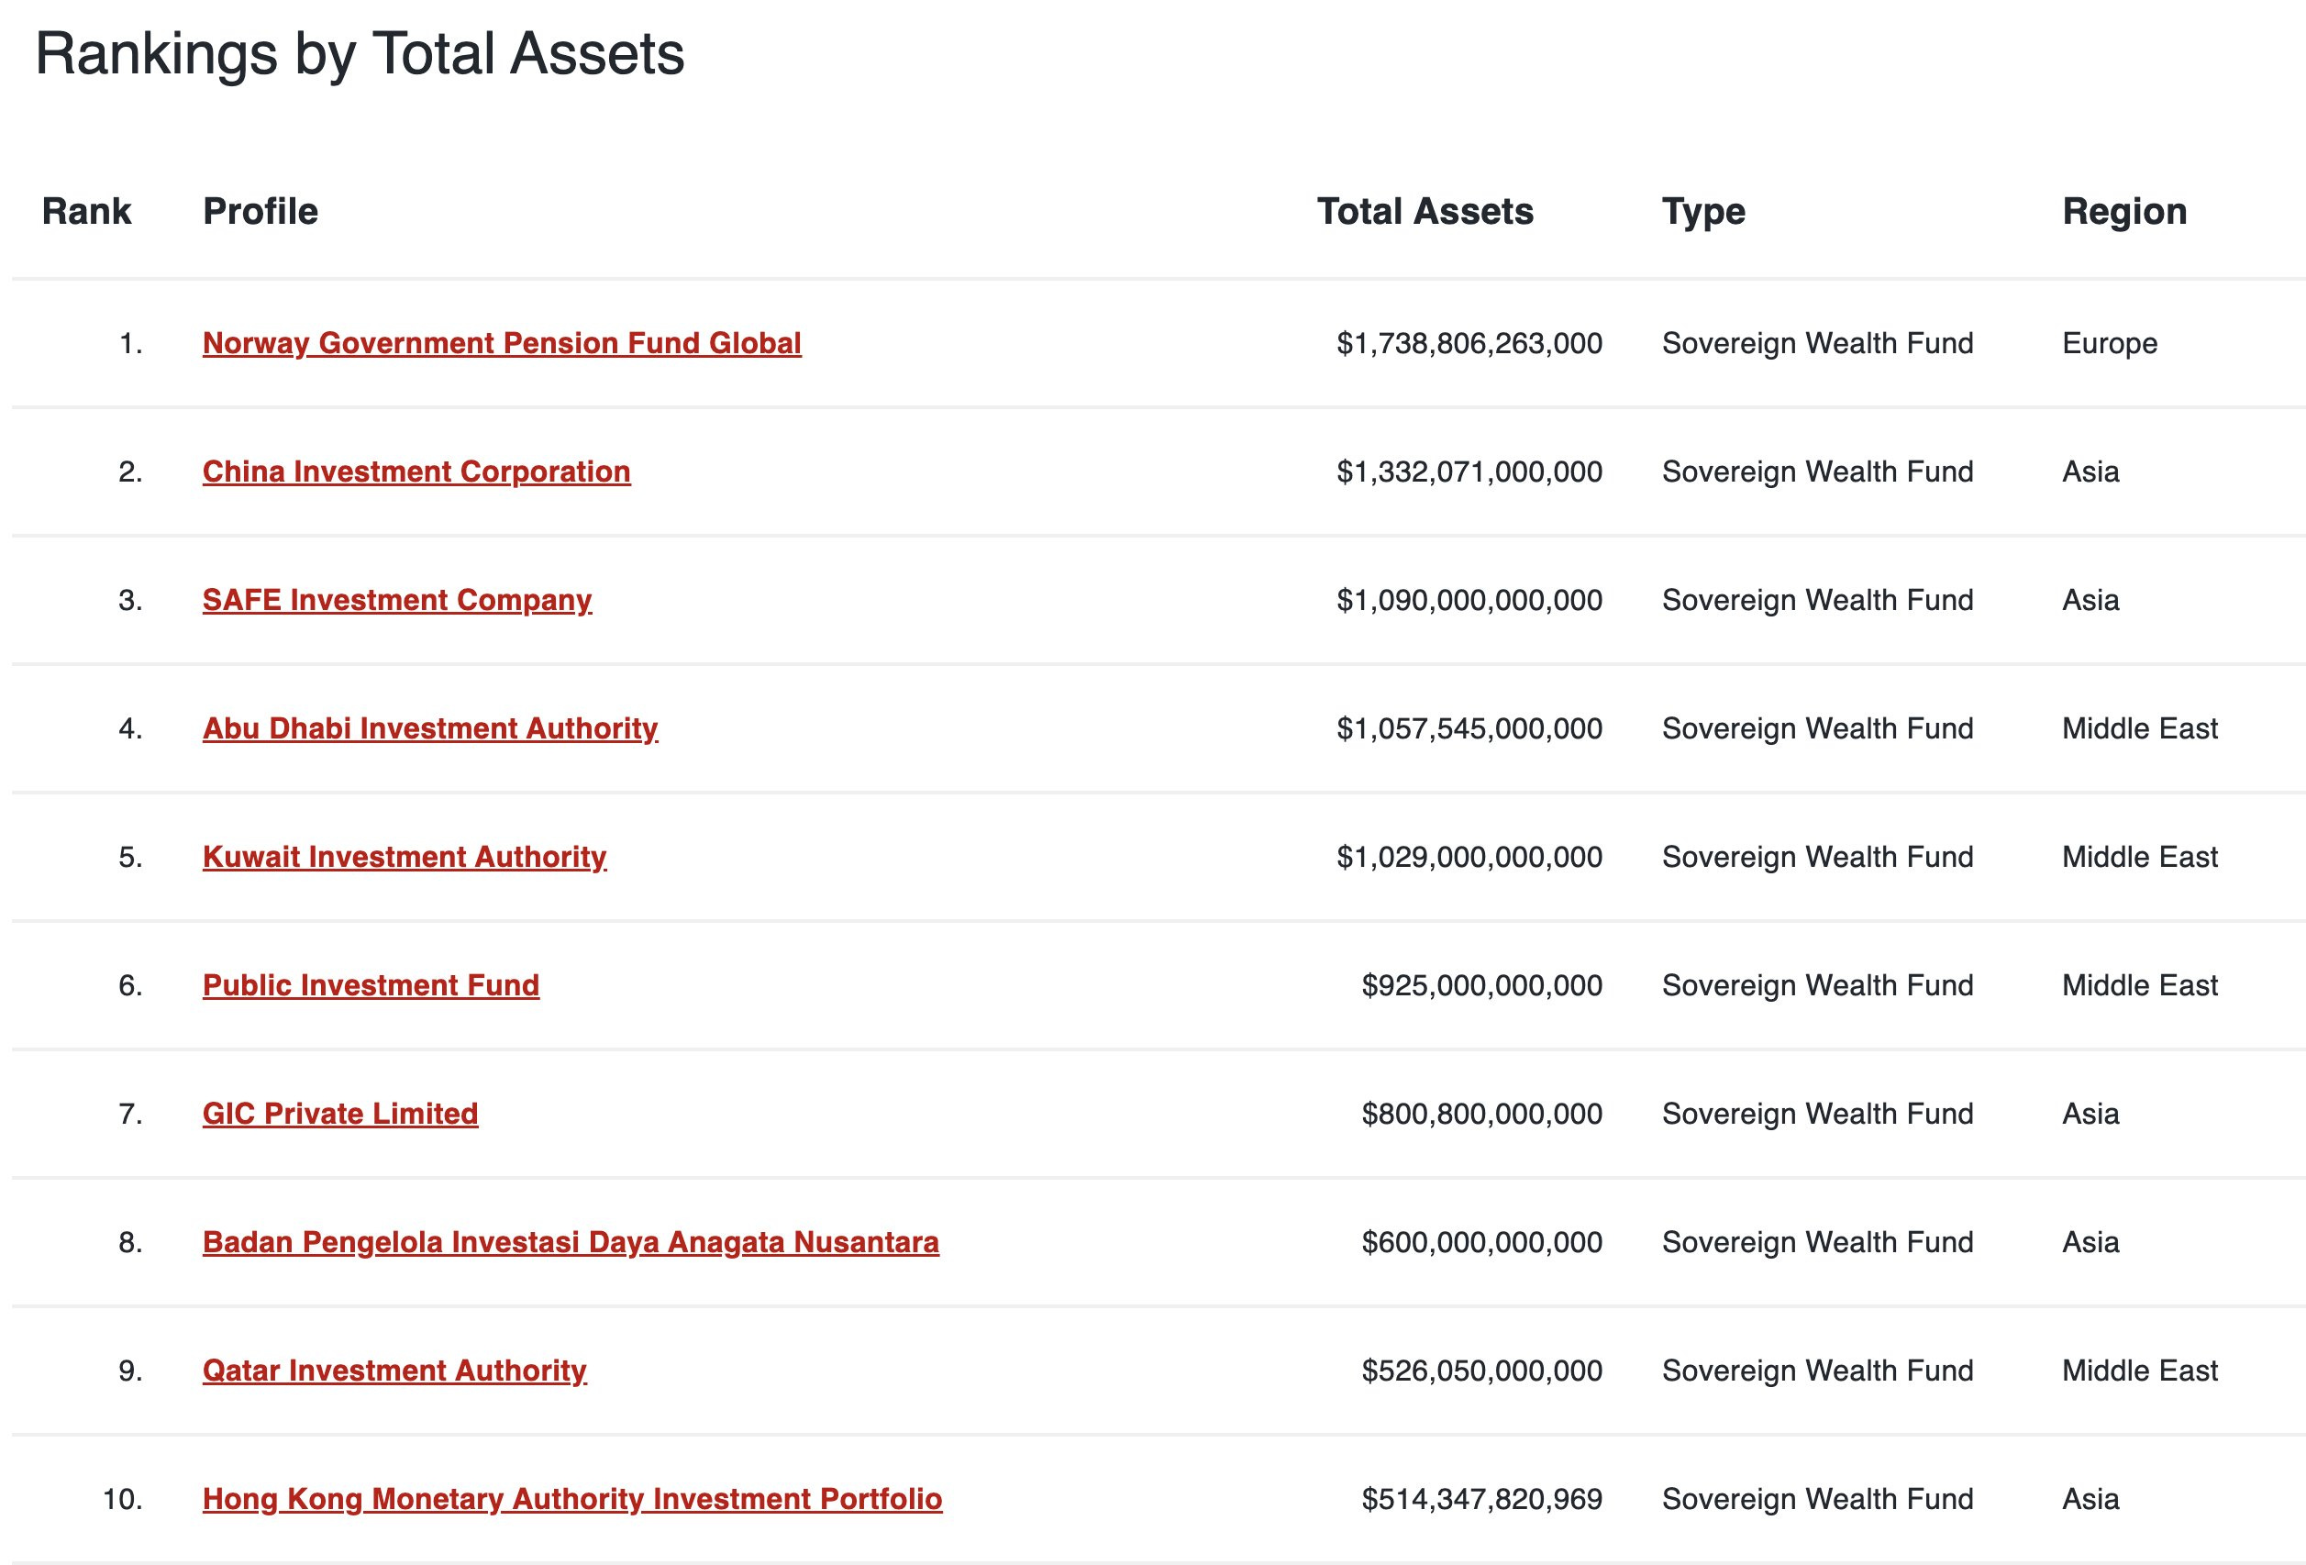Click the Europe region cell

[2110, 343]
